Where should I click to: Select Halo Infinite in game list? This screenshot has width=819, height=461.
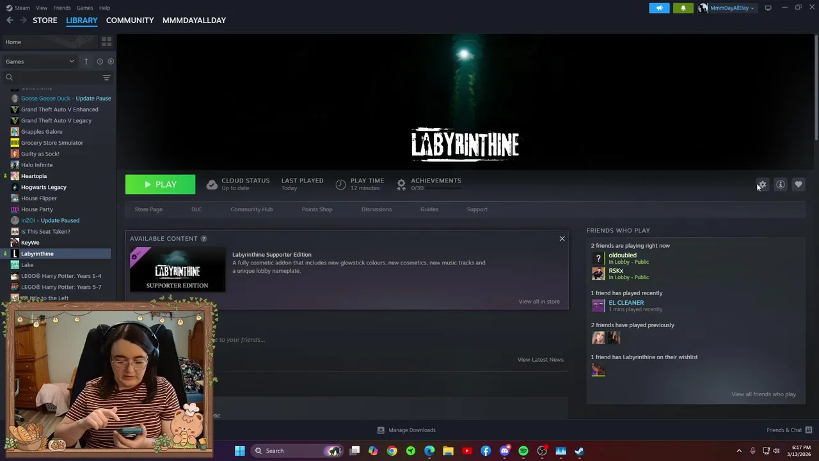click(37, 165)
